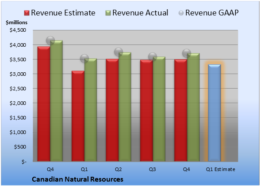The width and height of the screenshot is (260, 186).
Task: Select the "Revenue GAAP" legend label
Action: pos(212,13)
